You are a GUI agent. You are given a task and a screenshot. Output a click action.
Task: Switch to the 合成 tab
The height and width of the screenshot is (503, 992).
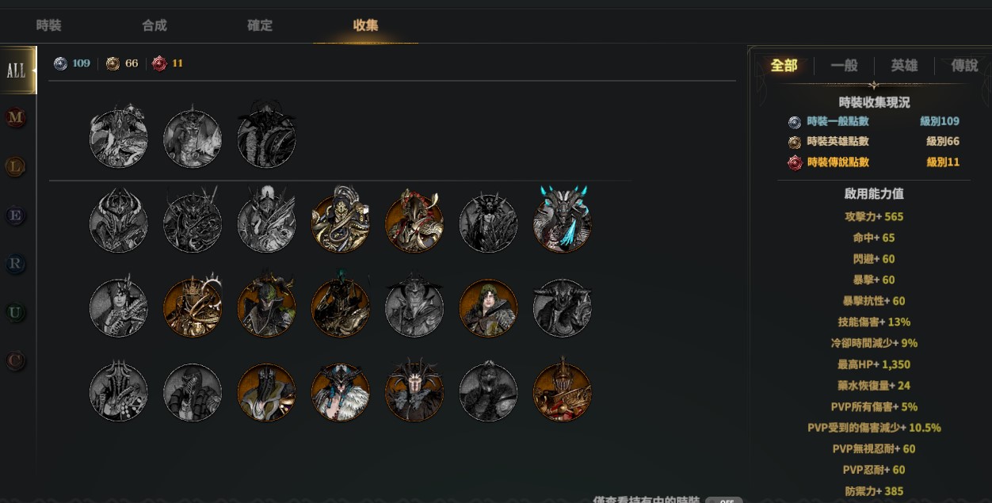pyautogui.click(x=155, y=25)
